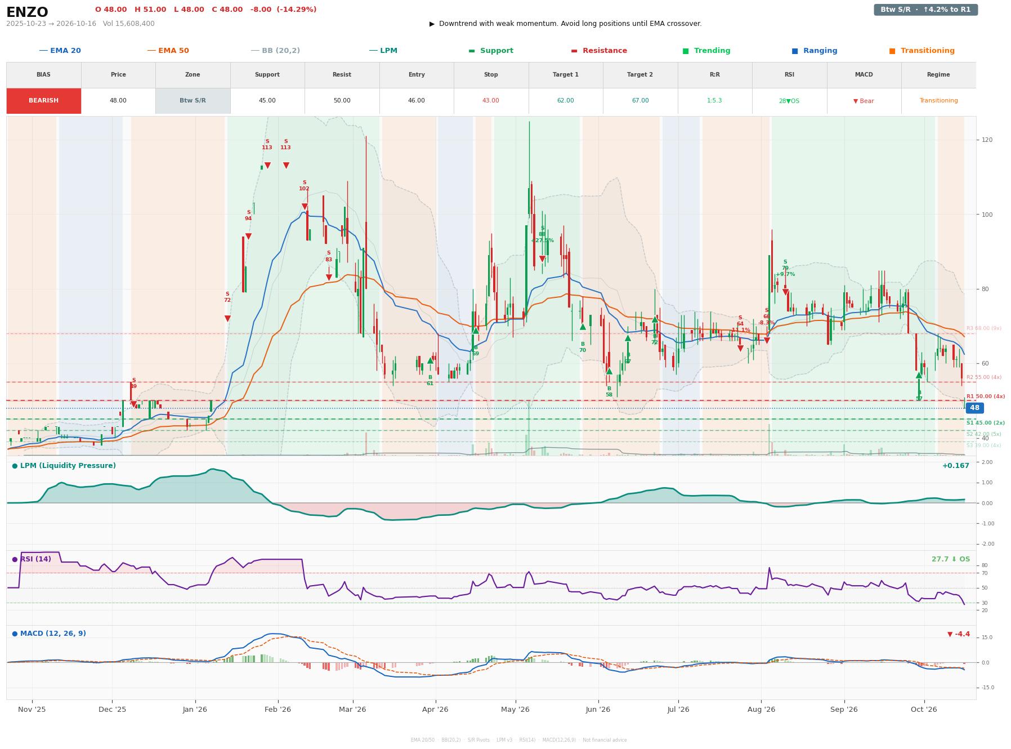Image resolution: width=1011 pixels, height=749 pixels.
Task: Click the EMA 20 legend entry
Action: 60,51
